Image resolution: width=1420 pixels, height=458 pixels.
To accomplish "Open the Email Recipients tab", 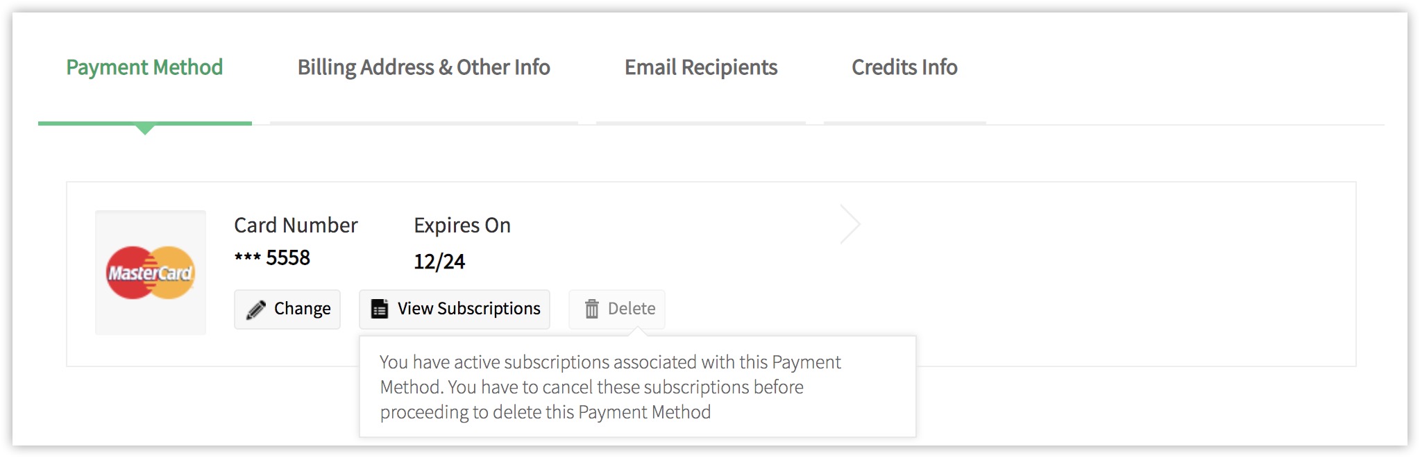I will coord(701,67).
